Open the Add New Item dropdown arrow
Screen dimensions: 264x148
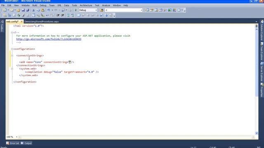pos(15,10)
